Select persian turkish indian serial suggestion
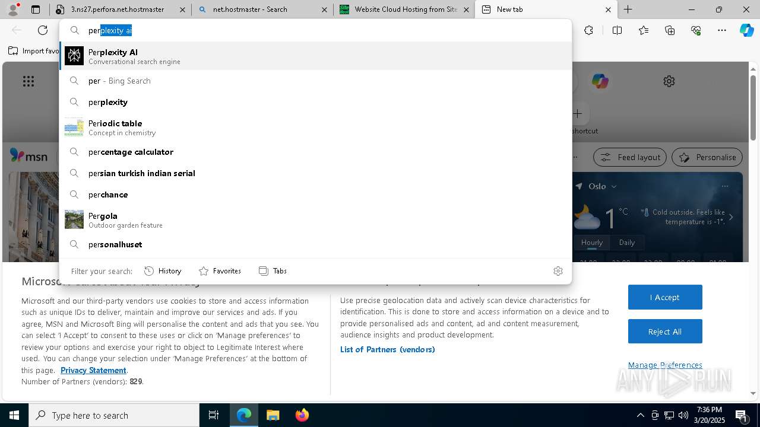Screen dimensions: 760x427 [315, 173]
